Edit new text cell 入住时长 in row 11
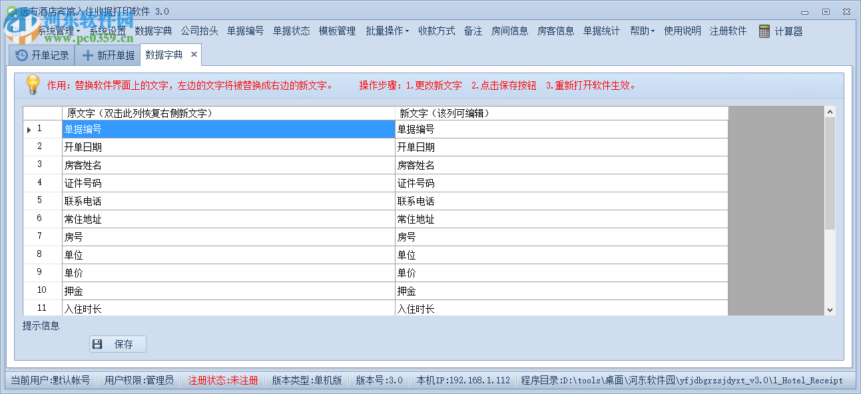 click(x=561, y=308)
